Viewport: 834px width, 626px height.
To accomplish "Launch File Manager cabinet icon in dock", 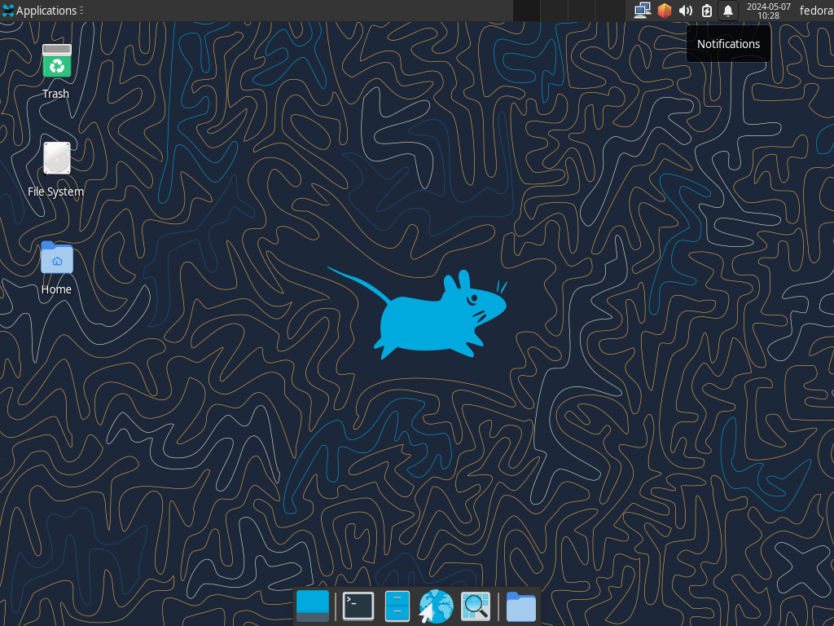I will pyautogui.click(x=397, y=606).
